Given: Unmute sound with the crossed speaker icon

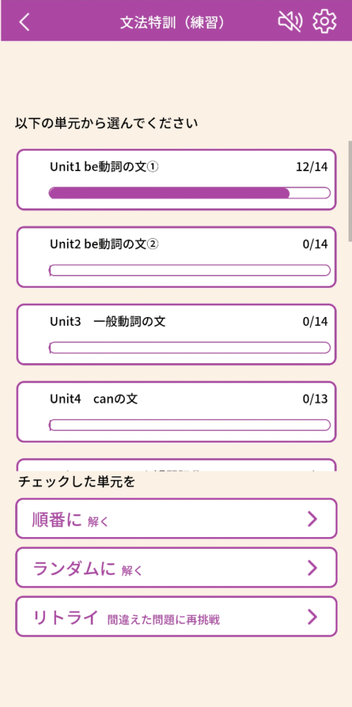Looking at the screenshot, I should [x=290, y=21].
